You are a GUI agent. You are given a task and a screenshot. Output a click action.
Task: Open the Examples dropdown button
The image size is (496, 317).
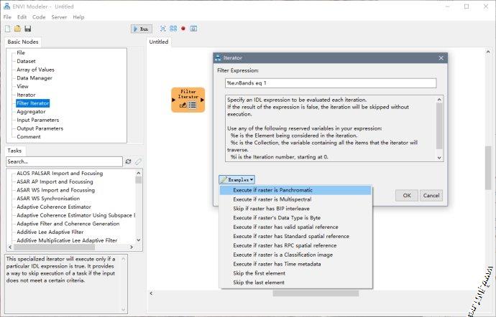(237, 179)
